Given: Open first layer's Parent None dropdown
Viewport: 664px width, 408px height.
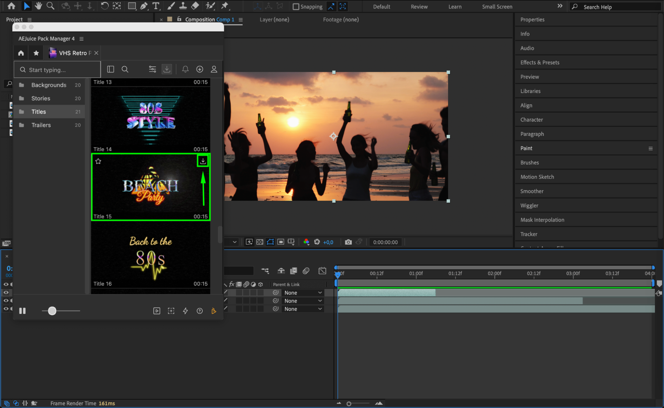Looking at the screenshot, I should click(303, 293).
